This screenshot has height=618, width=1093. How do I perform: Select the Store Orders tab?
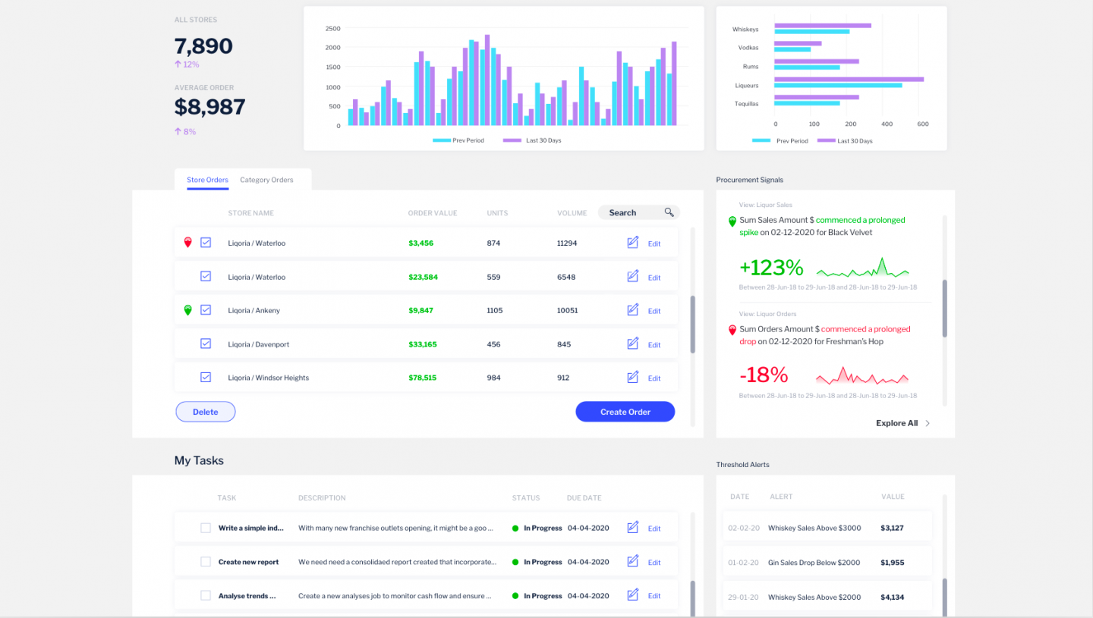207,180
